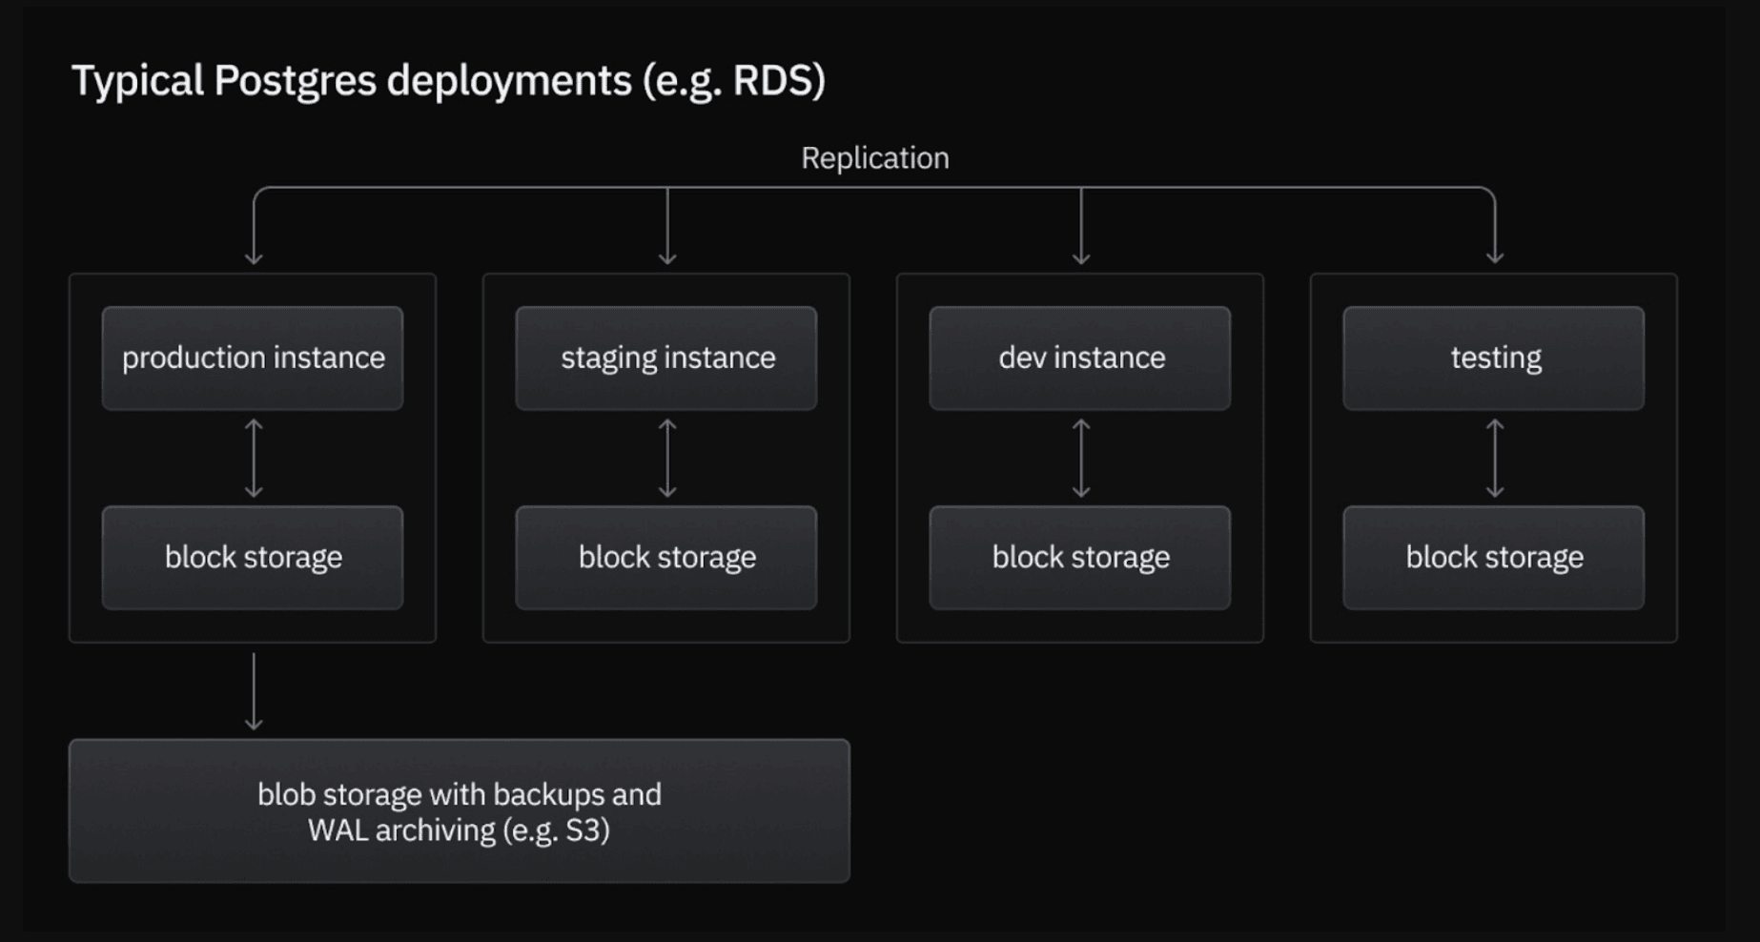The width and height of the screenshot is (1760, 942).
Task: Click down arrow leading to blob storage
Action: [254, 691]
